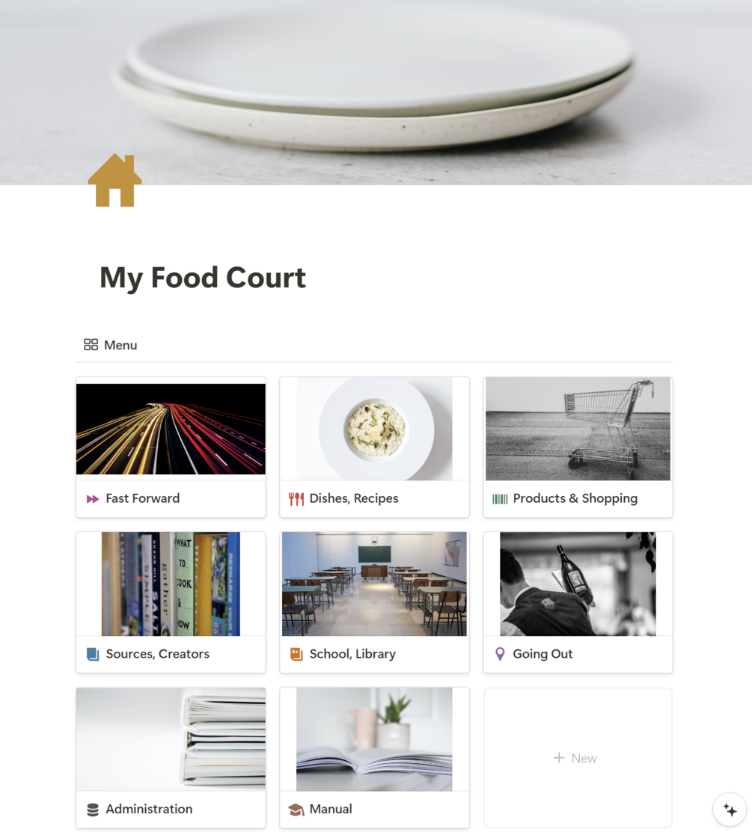Click the My Food Court title
The width and height of the screenshot is (752, 835).
click(203, 278)
